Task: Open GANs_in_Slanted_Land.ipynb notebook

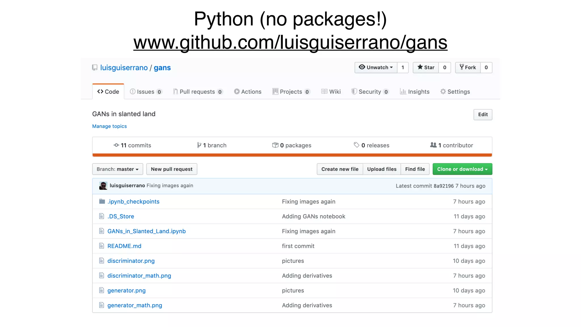Action: click(146, 231)
